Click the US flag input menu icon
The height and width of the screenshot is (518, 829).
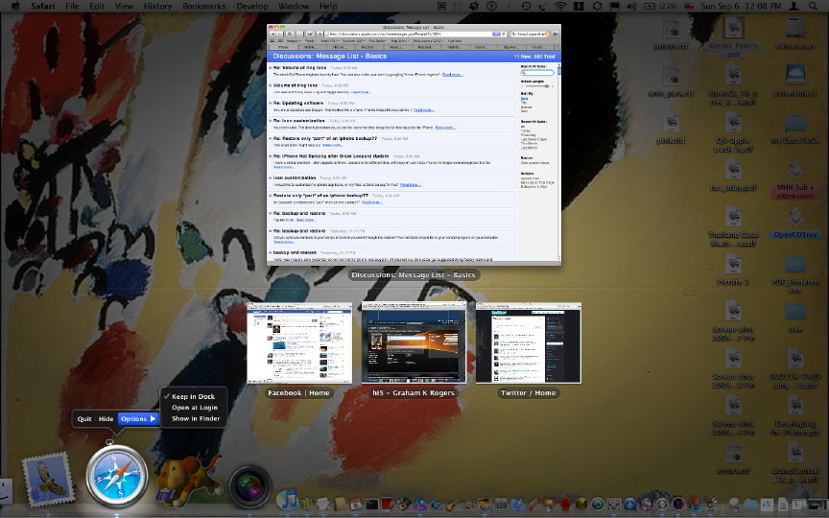(x=688, y=7)
